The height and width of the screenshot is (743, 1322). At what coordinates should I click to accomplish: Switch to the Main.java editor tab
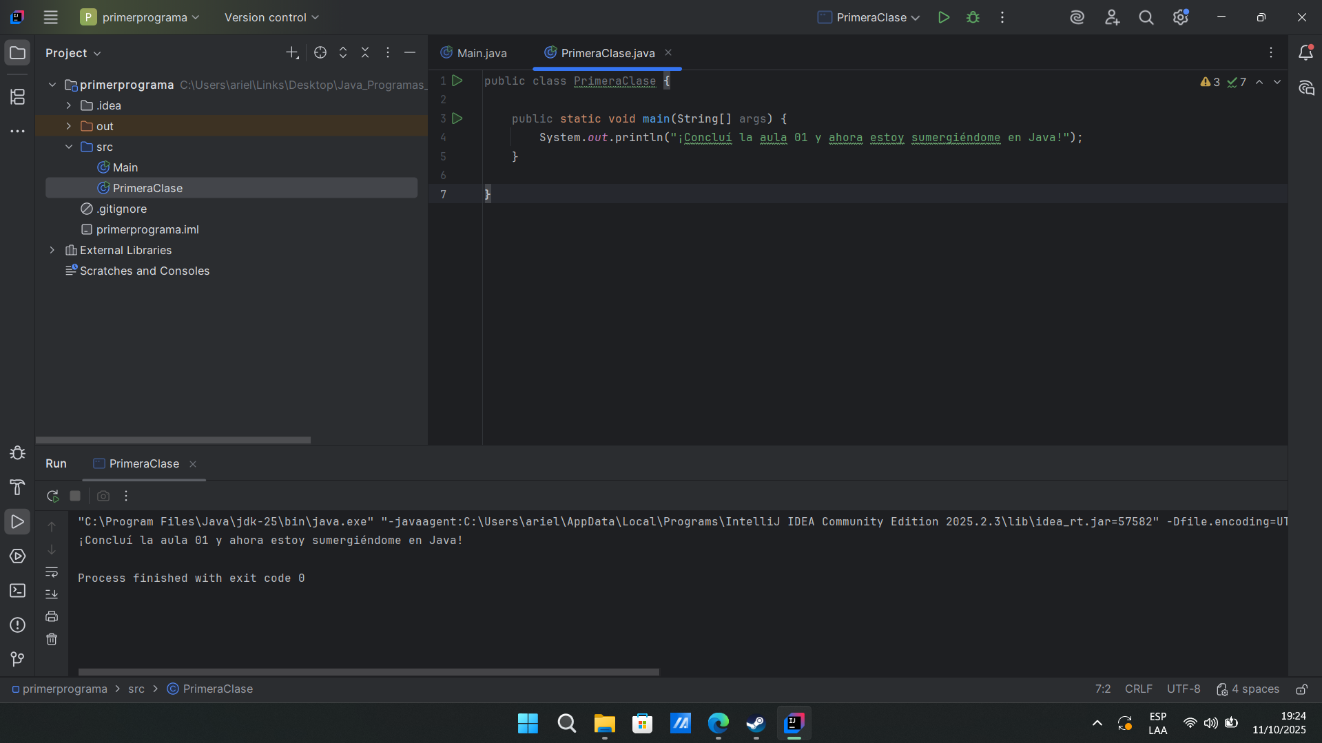coord(481,53)
